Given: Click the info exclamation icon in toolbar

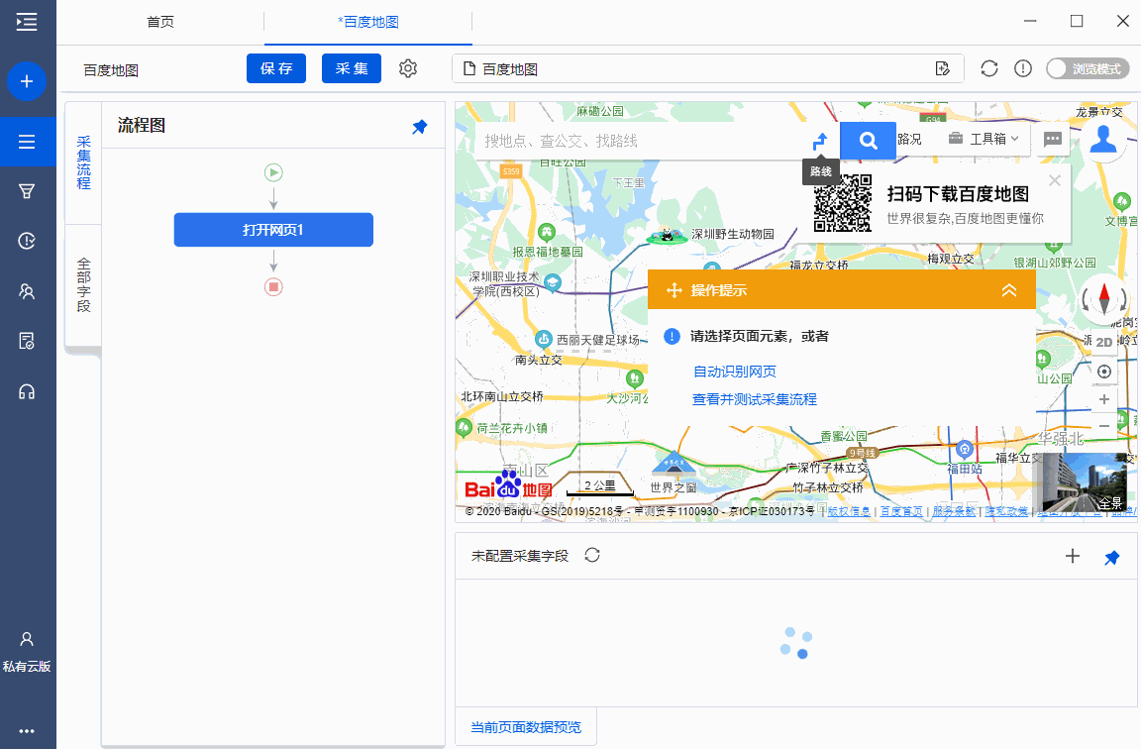Looking at the screenshot, I should tap(1023, 68).
